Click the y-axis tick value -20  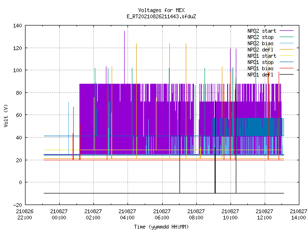17,205
